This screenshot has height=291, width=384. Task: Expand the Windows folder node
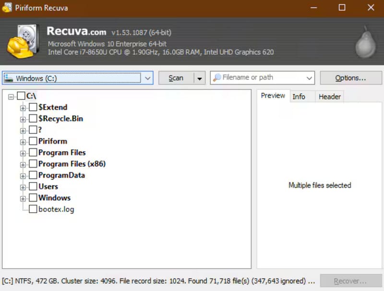coord(23,199)
